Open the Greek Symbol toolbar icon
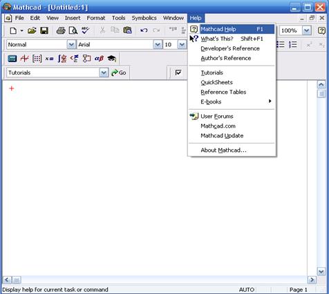Viewport: 329px width, 294px height. coord(99,59)
